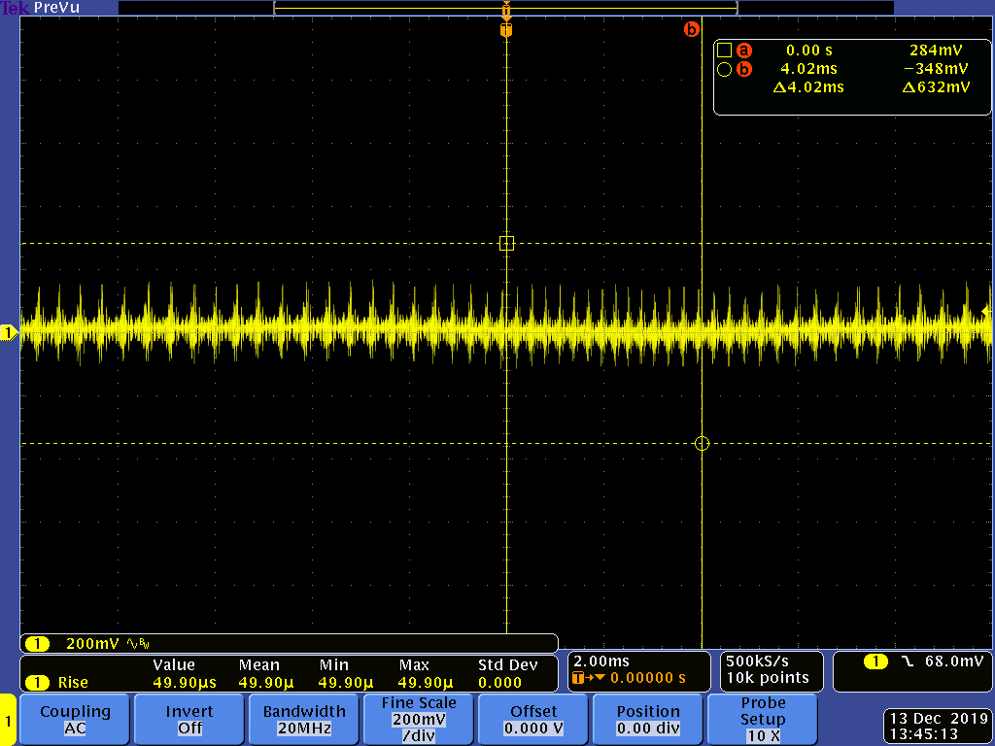Click the 200mV channel scale readout
The height and width of the screenshot is (746, 995).
pyautogui.click(x=92, y=644)
